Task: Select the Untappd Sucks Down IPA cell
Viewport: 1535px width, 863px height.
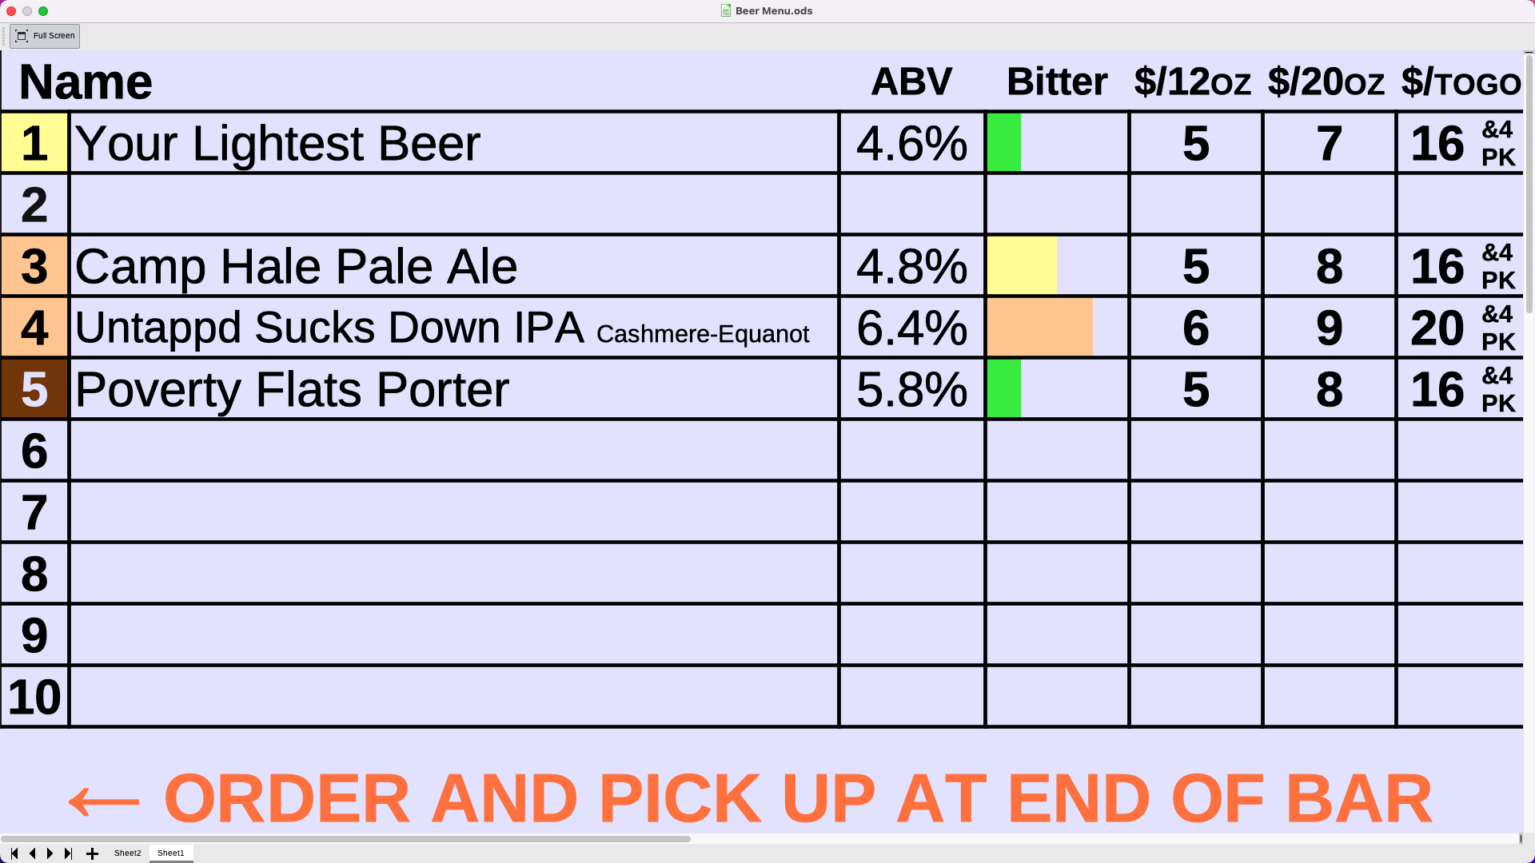Action: tap(454, 328)
